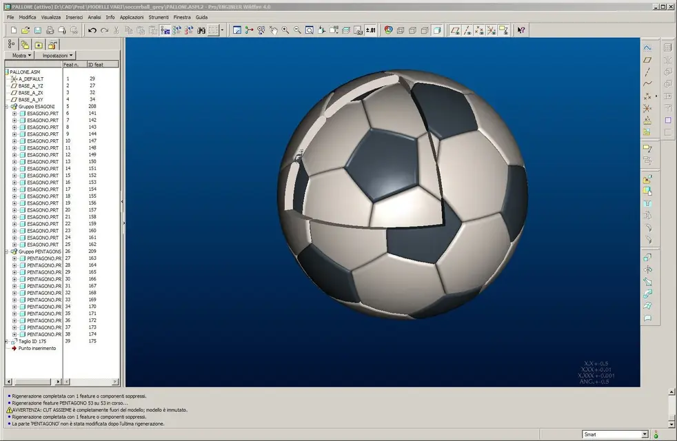Viewport: 677px width, 441px height.
Task: Toggle model tree display icon in toolbar
Action: pyautogui.click(x=165, y=30)
